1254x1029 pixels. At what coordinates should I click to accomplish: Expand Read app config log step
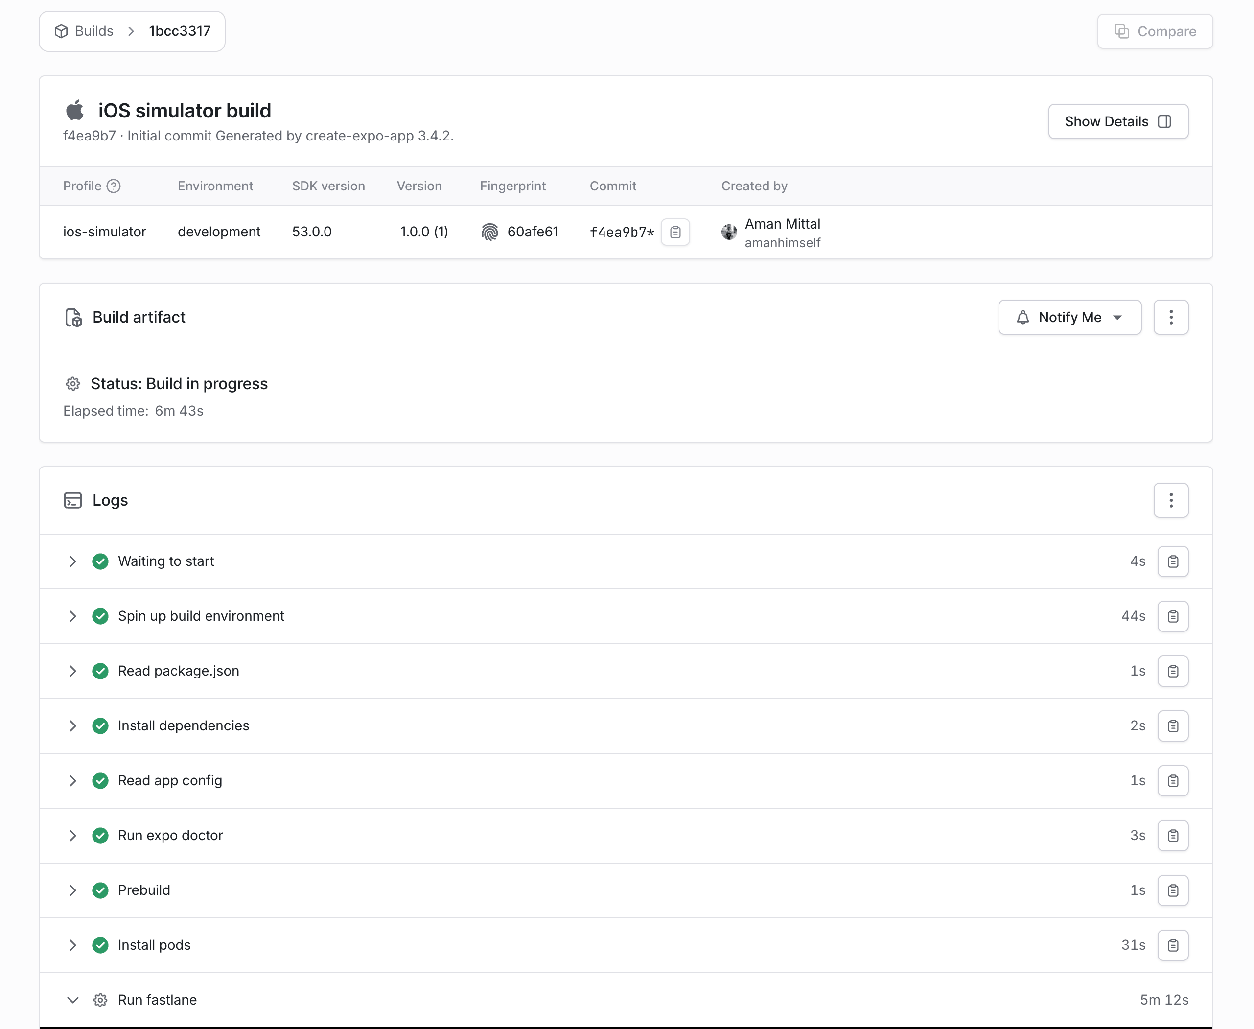[x=72, y=781]
